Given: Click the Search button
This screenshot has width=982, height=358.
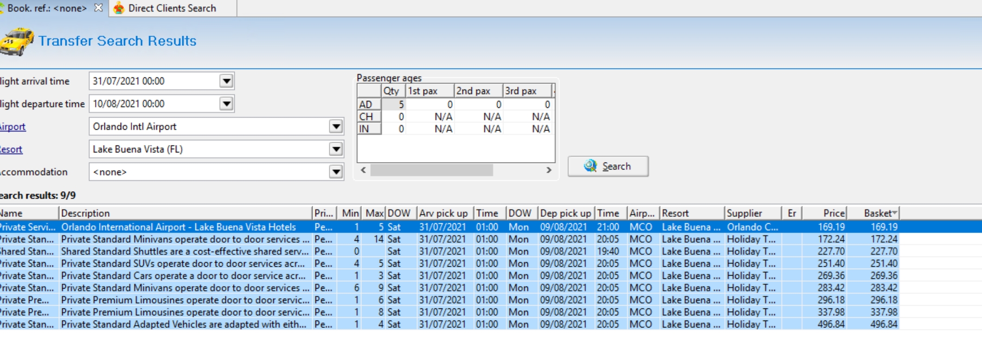Looking at the screenshot, I should 608,166.
